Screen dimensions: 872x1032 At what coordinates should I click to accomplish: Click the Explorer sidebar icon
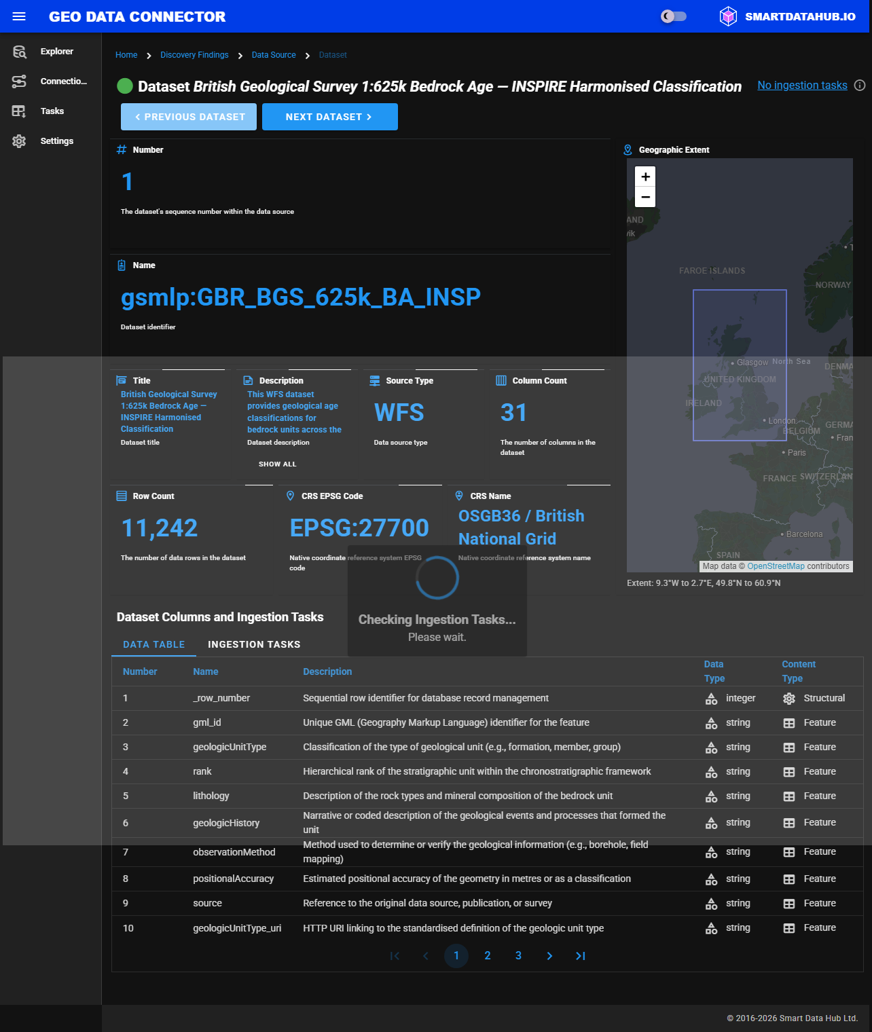click(19, 52)
